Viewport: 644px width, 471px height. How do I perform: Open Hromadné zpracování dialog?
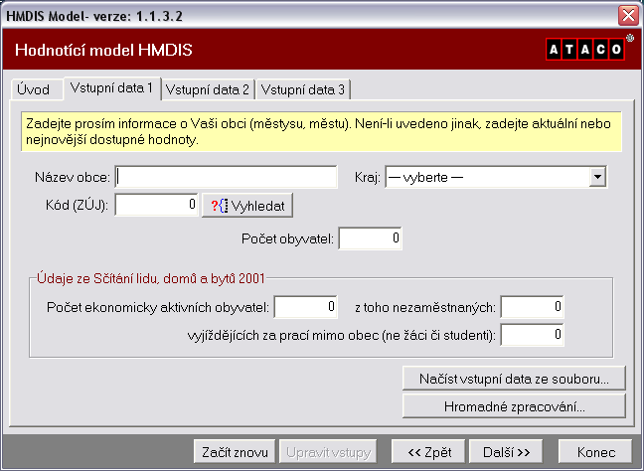[514, 406]
